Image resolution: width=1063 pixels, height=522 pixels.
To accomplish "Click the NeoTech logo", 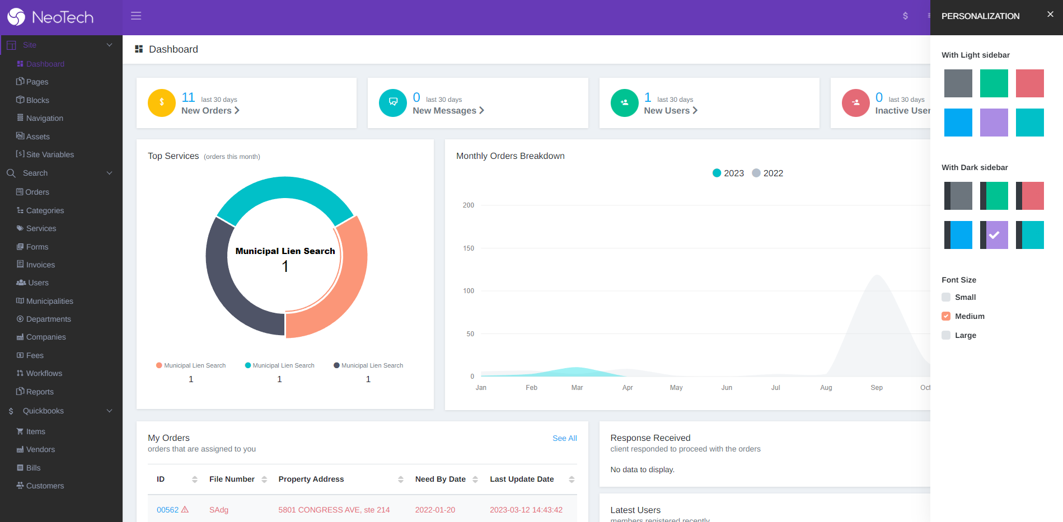I will point(50,17).
